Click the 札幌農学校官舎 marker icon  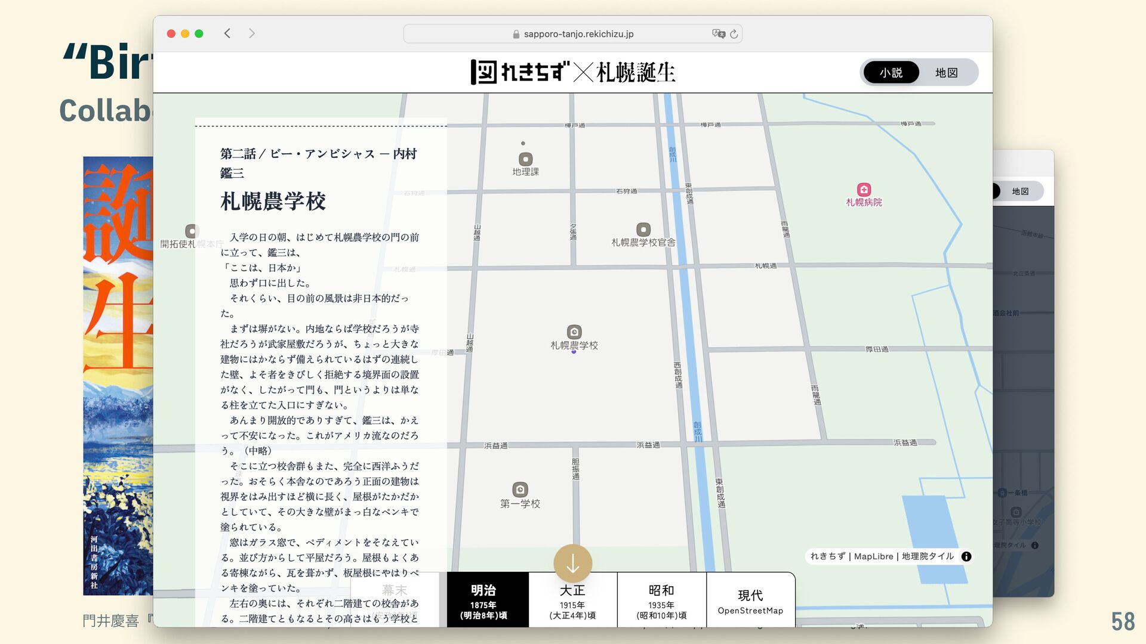click(x=643, y=230)
